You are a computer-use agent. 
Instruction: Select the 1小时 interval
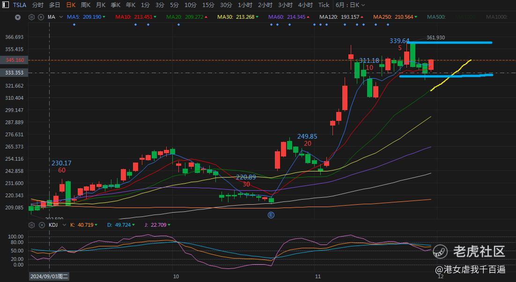click(245, 5)
